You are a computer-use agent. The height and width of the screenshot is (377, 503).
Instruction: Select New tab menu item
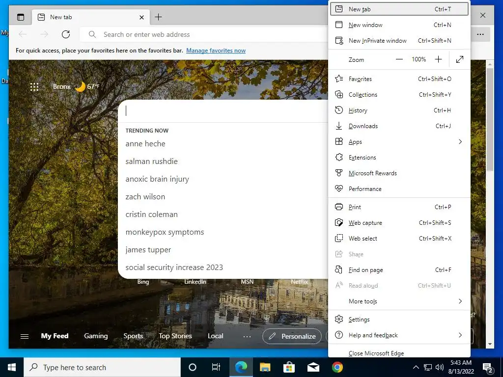[399, 9]
